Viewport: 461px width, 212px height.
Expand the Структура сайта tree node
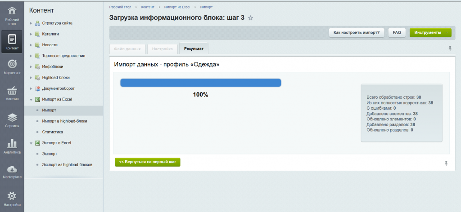pyautogui.click(x=31, y=23)
